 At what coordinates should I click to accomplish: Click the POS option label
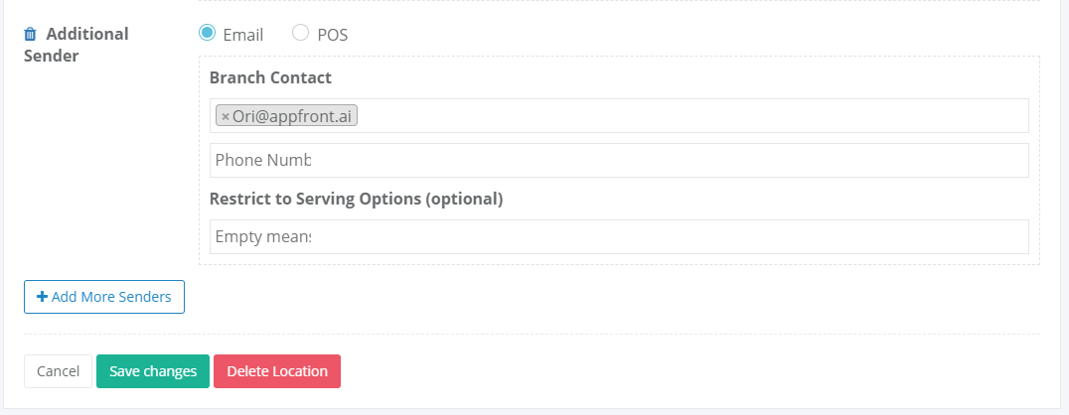(x=333, y=35)
